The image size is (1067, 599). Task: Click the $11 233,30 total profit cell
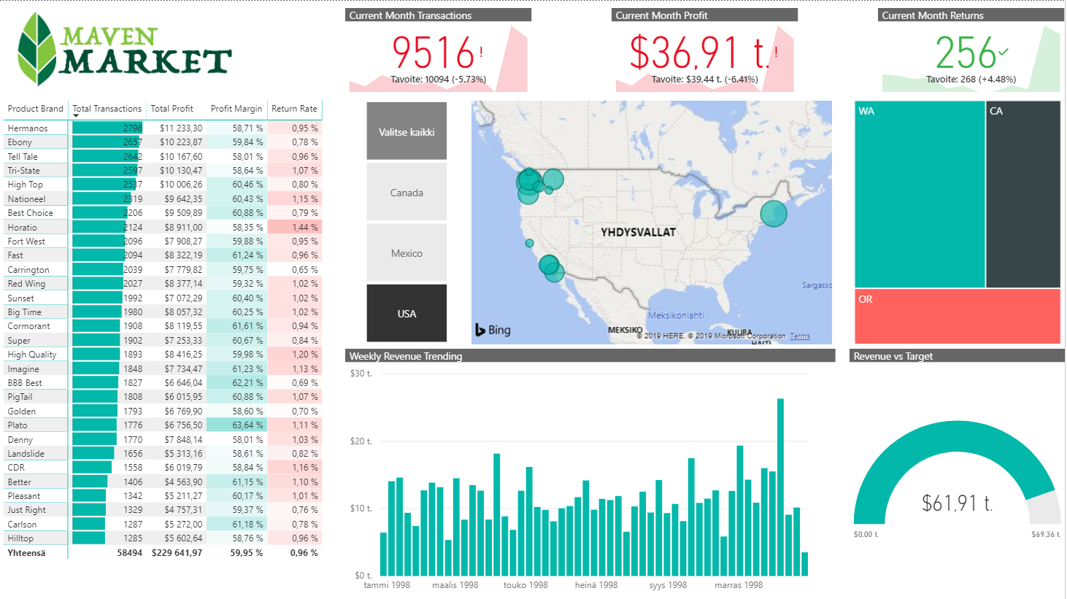pos(177,128)
